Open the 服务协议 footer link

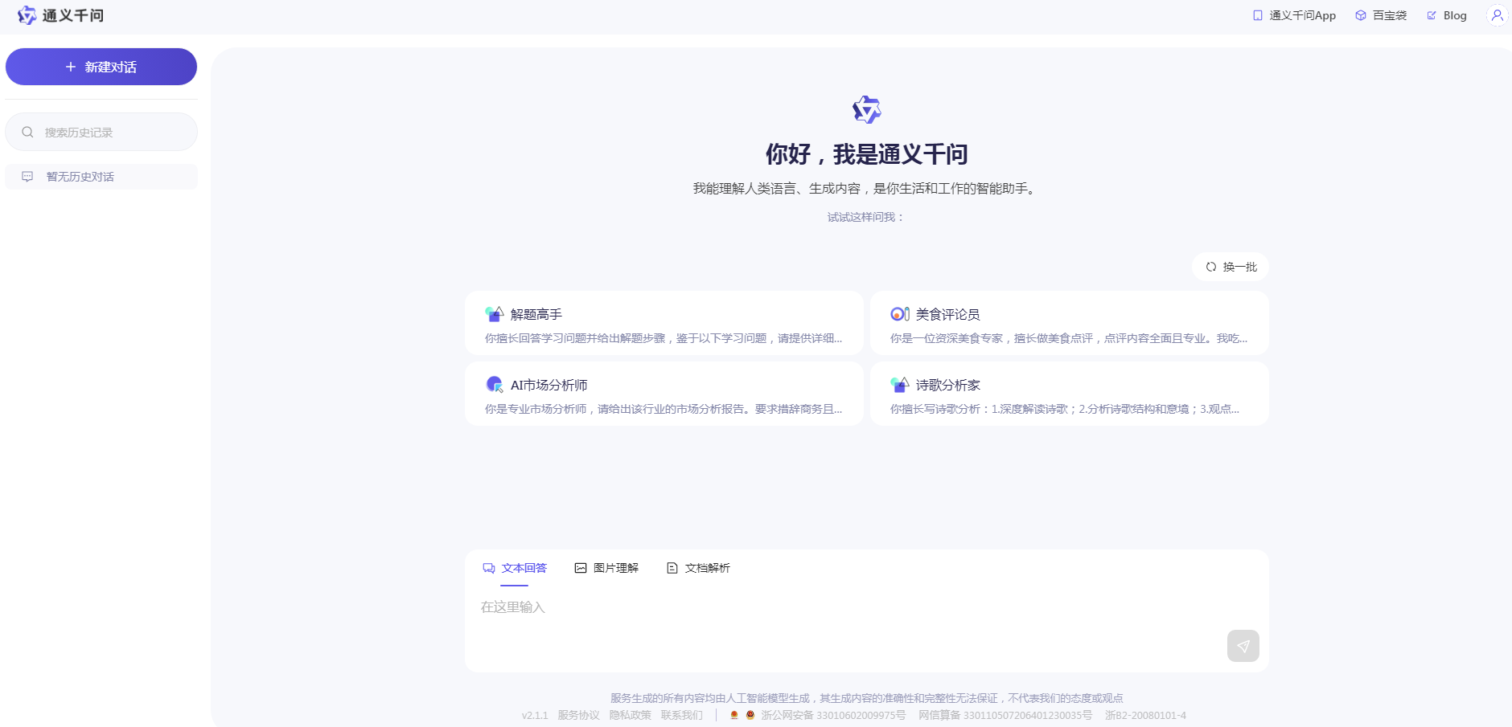pyautogui.click(x=579, y=715)
